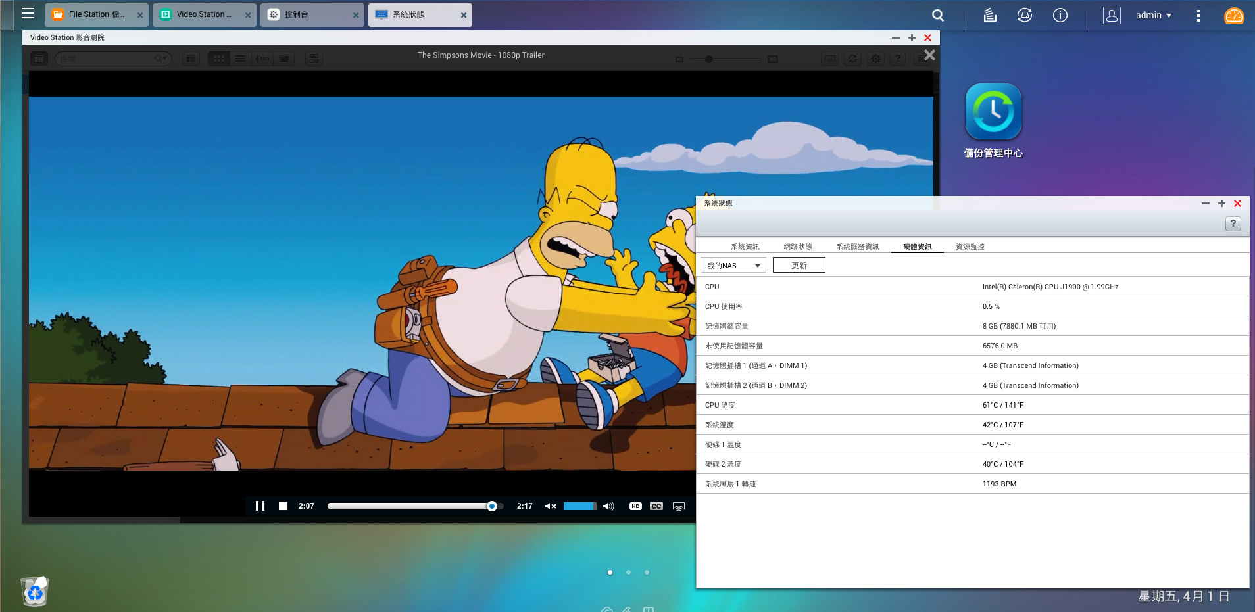The height and width of the screenshot is (612, 1255).
Task: Switch to File Station taskbar tab
Action: [x=97, y=14]
